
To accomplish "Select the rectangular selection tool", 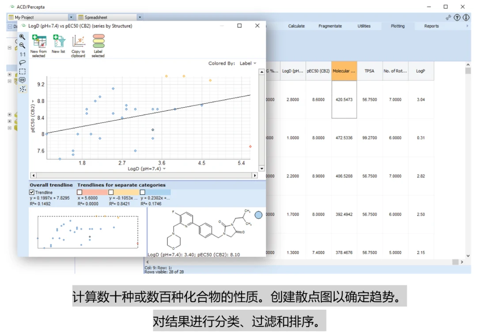I will click(x=23, y=72).
